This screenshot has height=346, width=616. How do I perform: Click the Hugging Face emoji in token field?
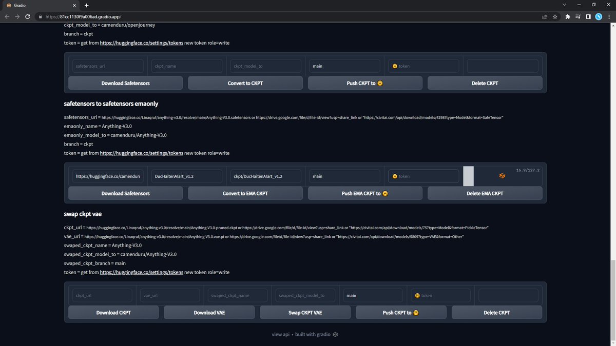pos(394,176)
